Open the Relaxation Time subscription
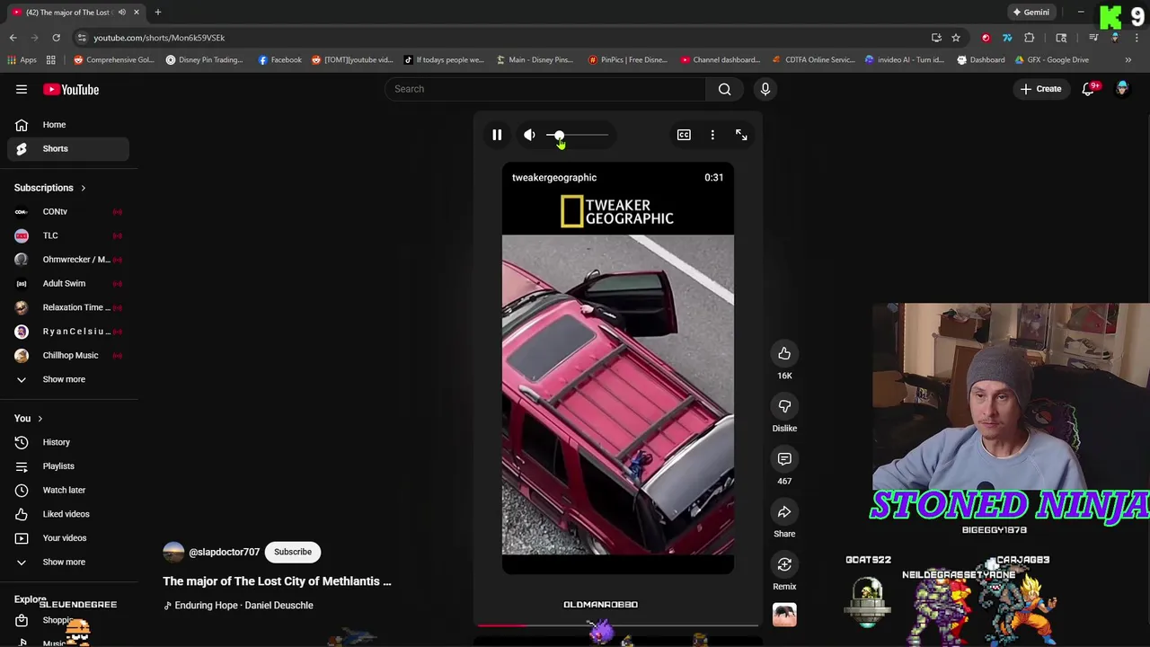 click(x=68, y=307)
